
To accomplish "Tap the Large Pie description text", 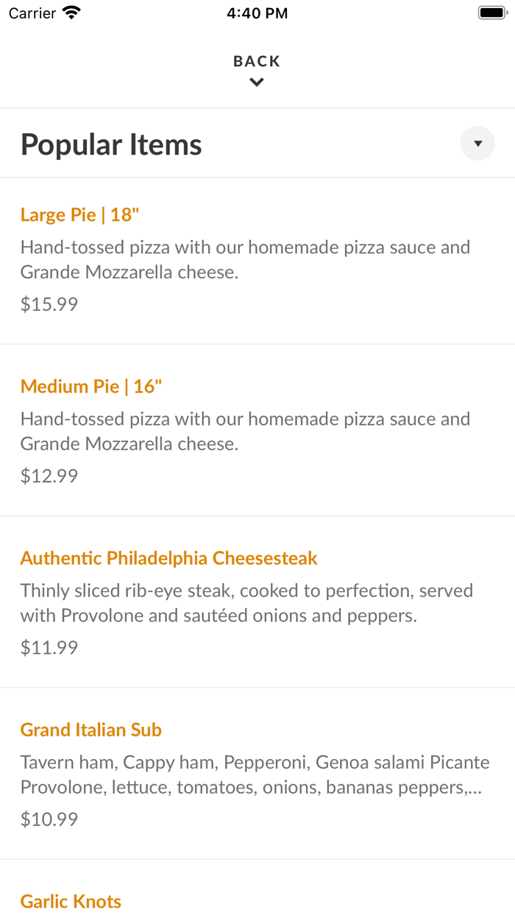I will coord(246,259).
